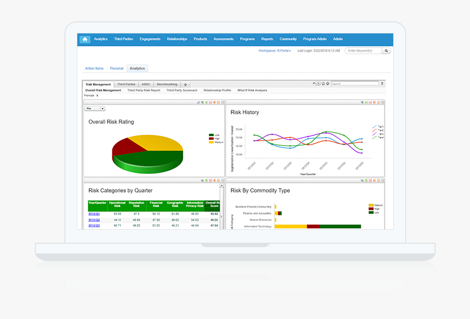Open the undo history dropdown arrow

pyautogui.click(x=319, y=84)
